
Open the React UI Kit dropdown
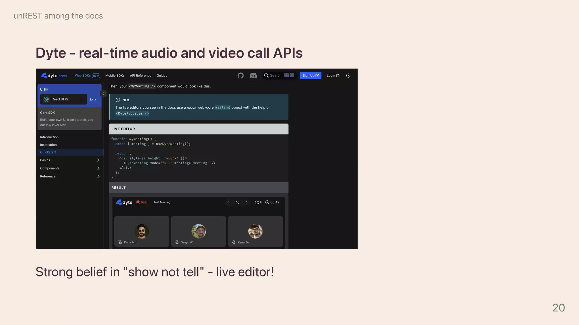(64, 99)
